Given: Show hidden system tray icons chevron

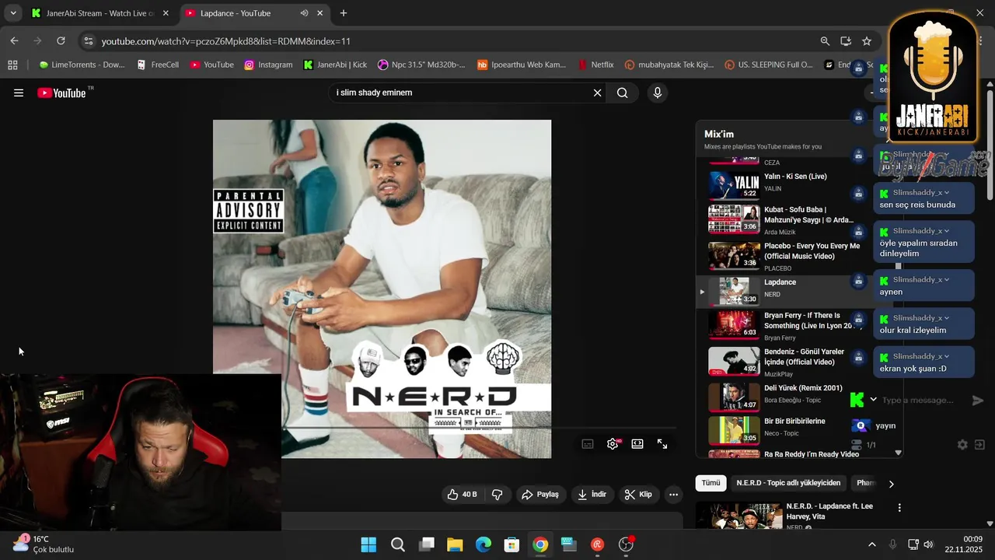Looking at the screenshot, I should [x=871, y=544].
